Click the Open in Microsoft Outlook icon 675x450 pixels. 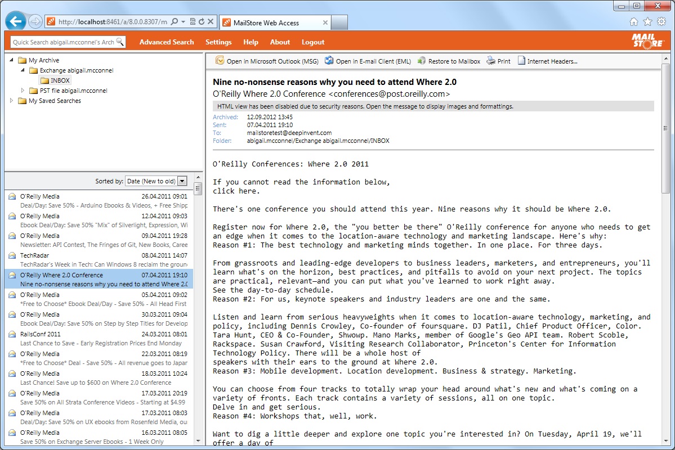click(220, 61)
